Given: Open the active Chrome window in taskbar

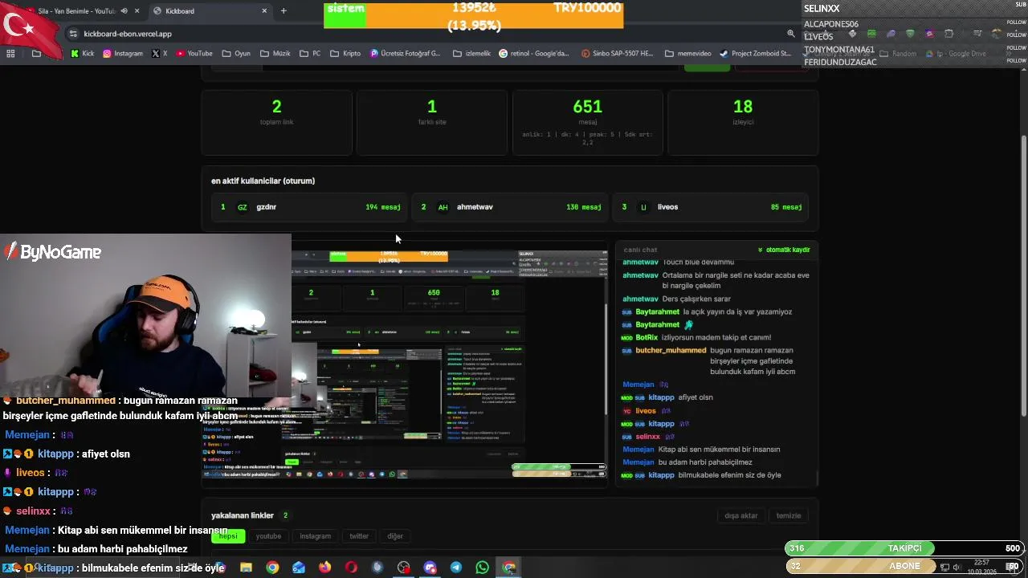Looking at the screenshot, I should pyautogui.click(x=508, y=568).
